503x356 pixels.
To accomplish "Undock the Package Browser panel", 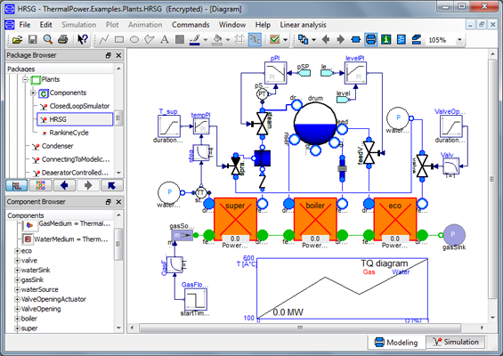I will (x=109, y=55).
